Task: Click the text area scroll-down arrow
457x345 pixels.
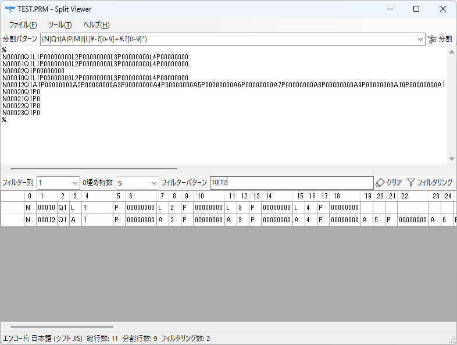Action: point(452,159)
